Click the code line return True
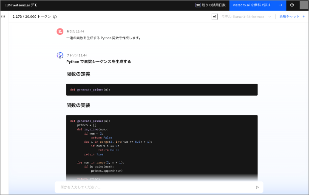 94,154
